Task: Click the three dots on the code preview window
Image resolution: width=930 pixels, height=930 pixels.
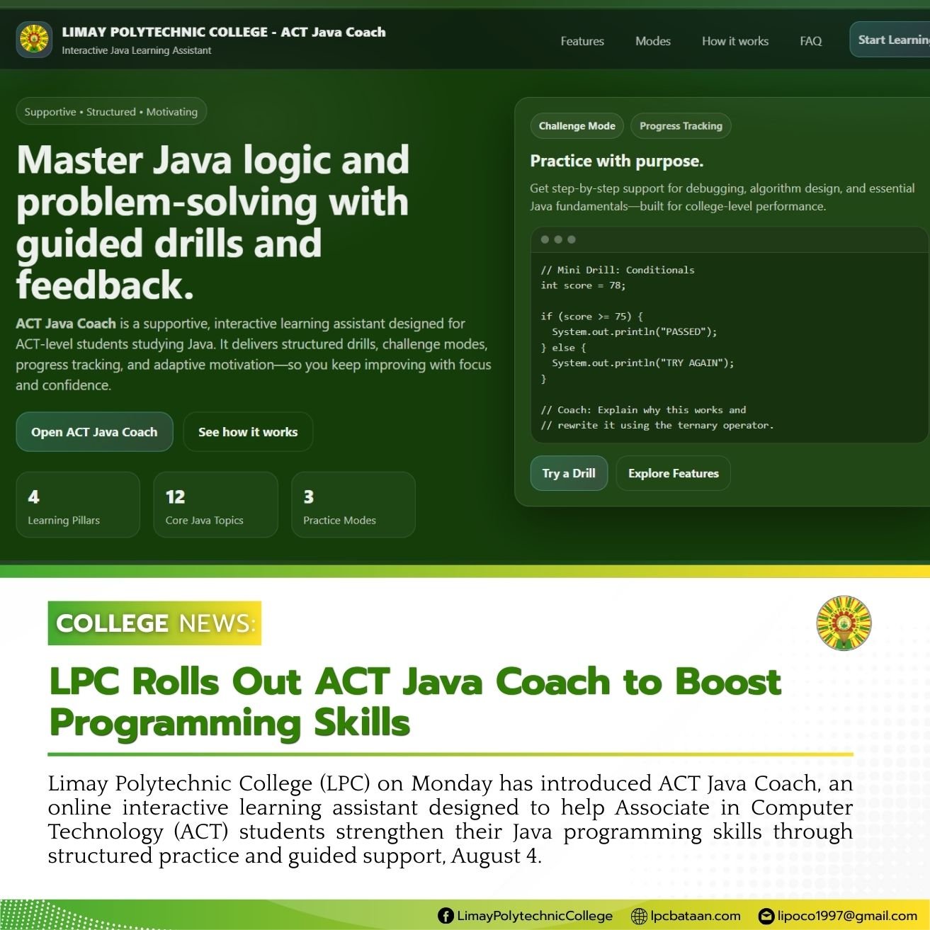Action: [559, 240]
